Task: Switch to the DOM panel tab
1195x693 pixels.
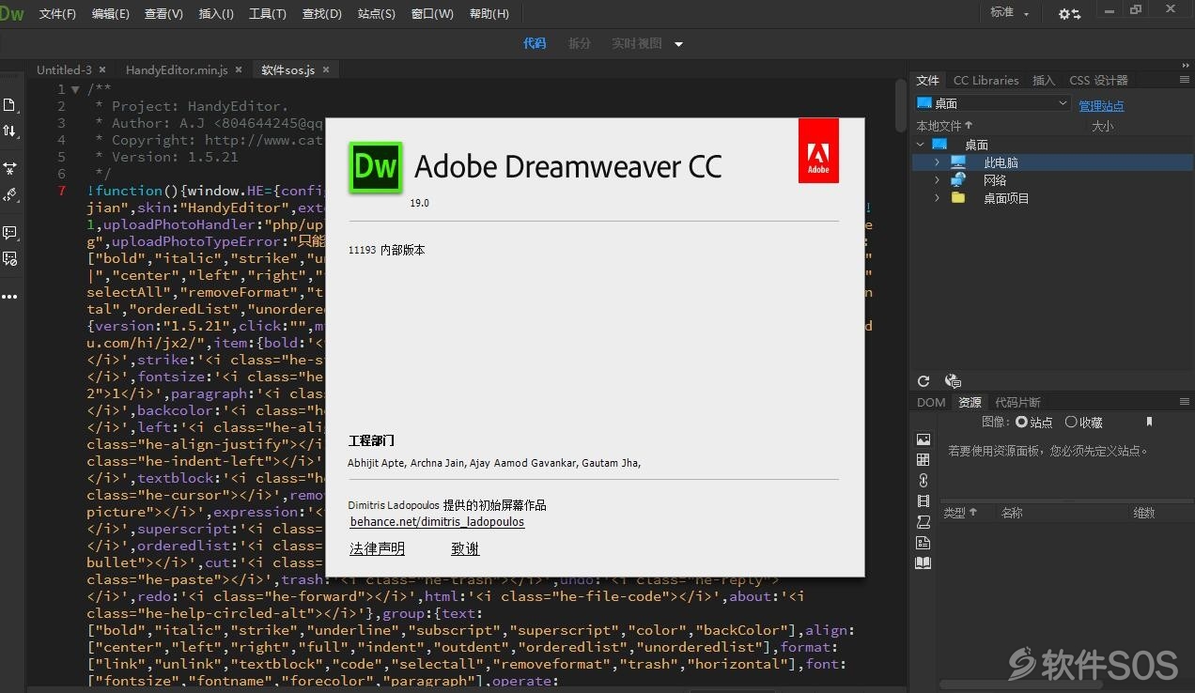Action: click(931, 402)
